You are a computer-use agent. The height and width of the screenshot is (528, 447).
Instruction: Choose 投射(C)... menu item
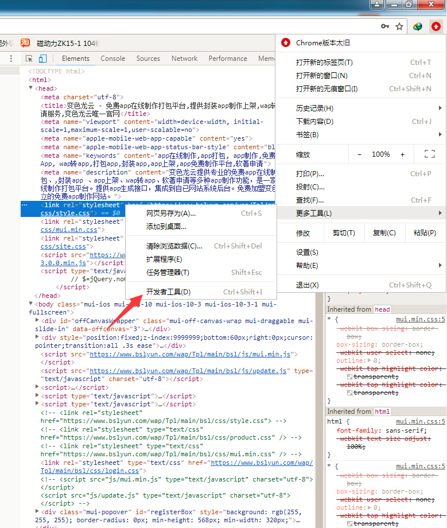(361, 187)
